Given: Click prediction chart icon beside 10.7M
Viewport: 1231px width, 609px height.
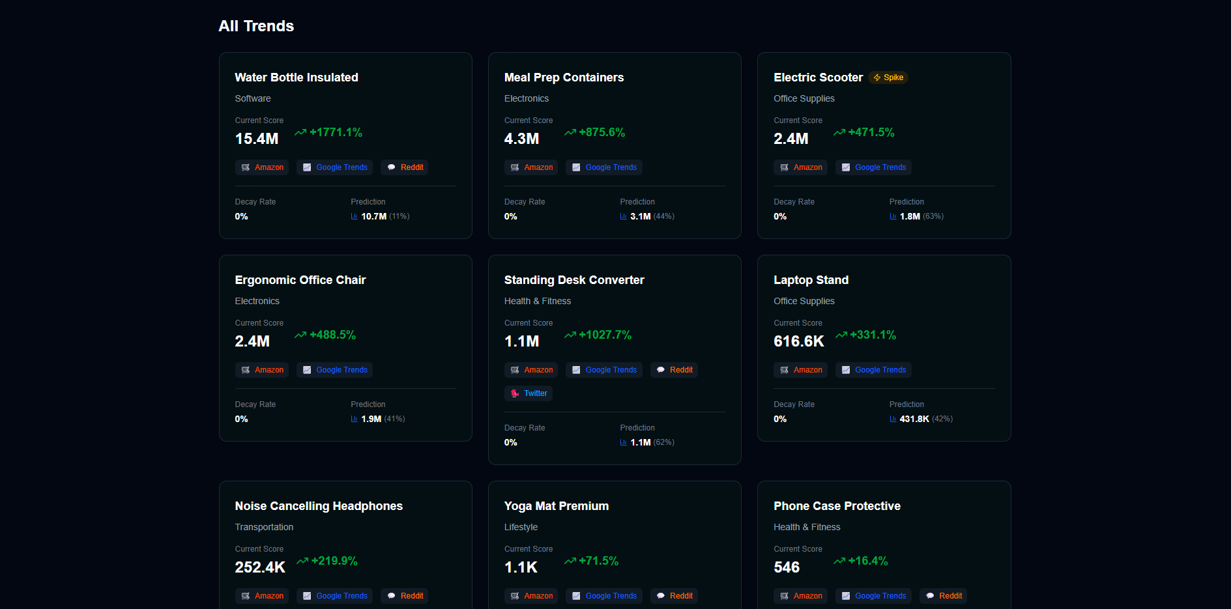Looking at the screenshot, I should [x=355, y=216].
